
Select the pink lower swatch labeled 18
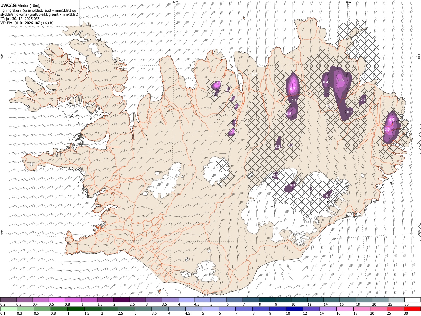point(362,309)
